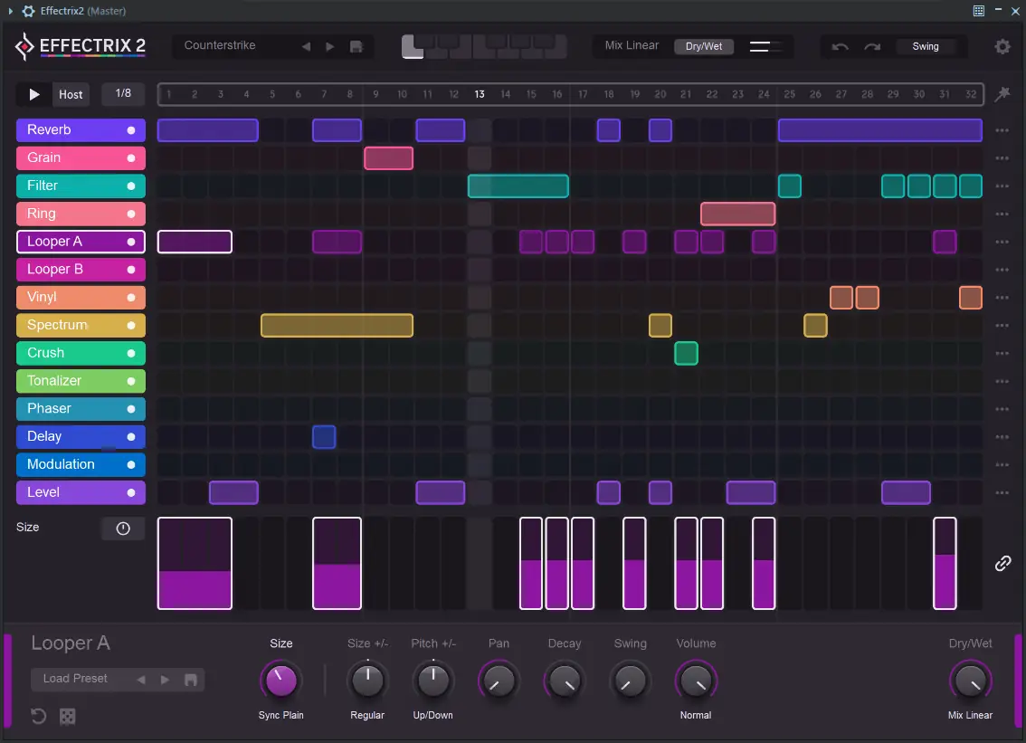Toggle the Grain effect power dot

click(x=131, y=157)
